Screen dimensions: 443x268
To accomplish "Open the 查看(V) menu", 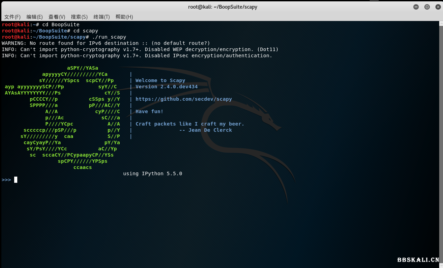I will tap(57, 17).
